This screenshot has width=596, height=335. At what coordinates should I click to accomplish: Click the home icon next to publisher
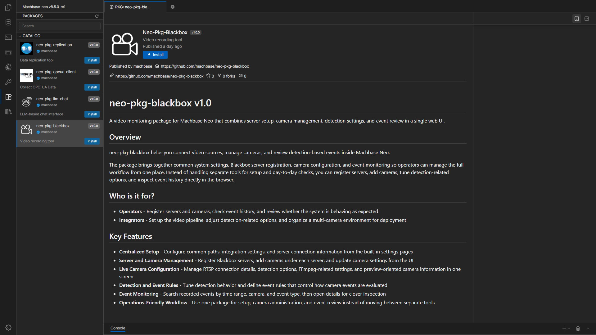pos(157,66)
